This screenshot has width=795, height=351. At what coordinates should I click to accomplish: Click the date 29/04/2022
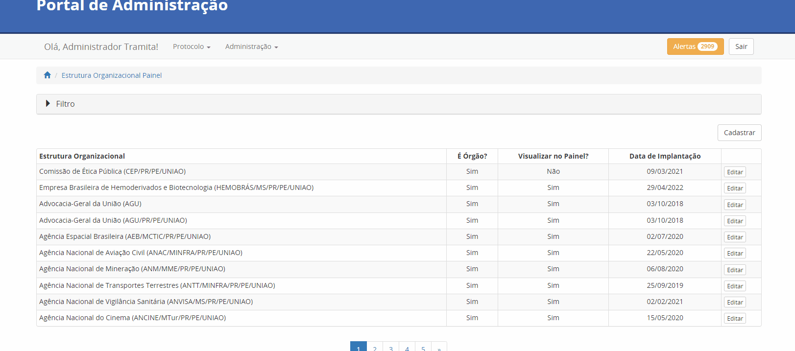(665, 187)
